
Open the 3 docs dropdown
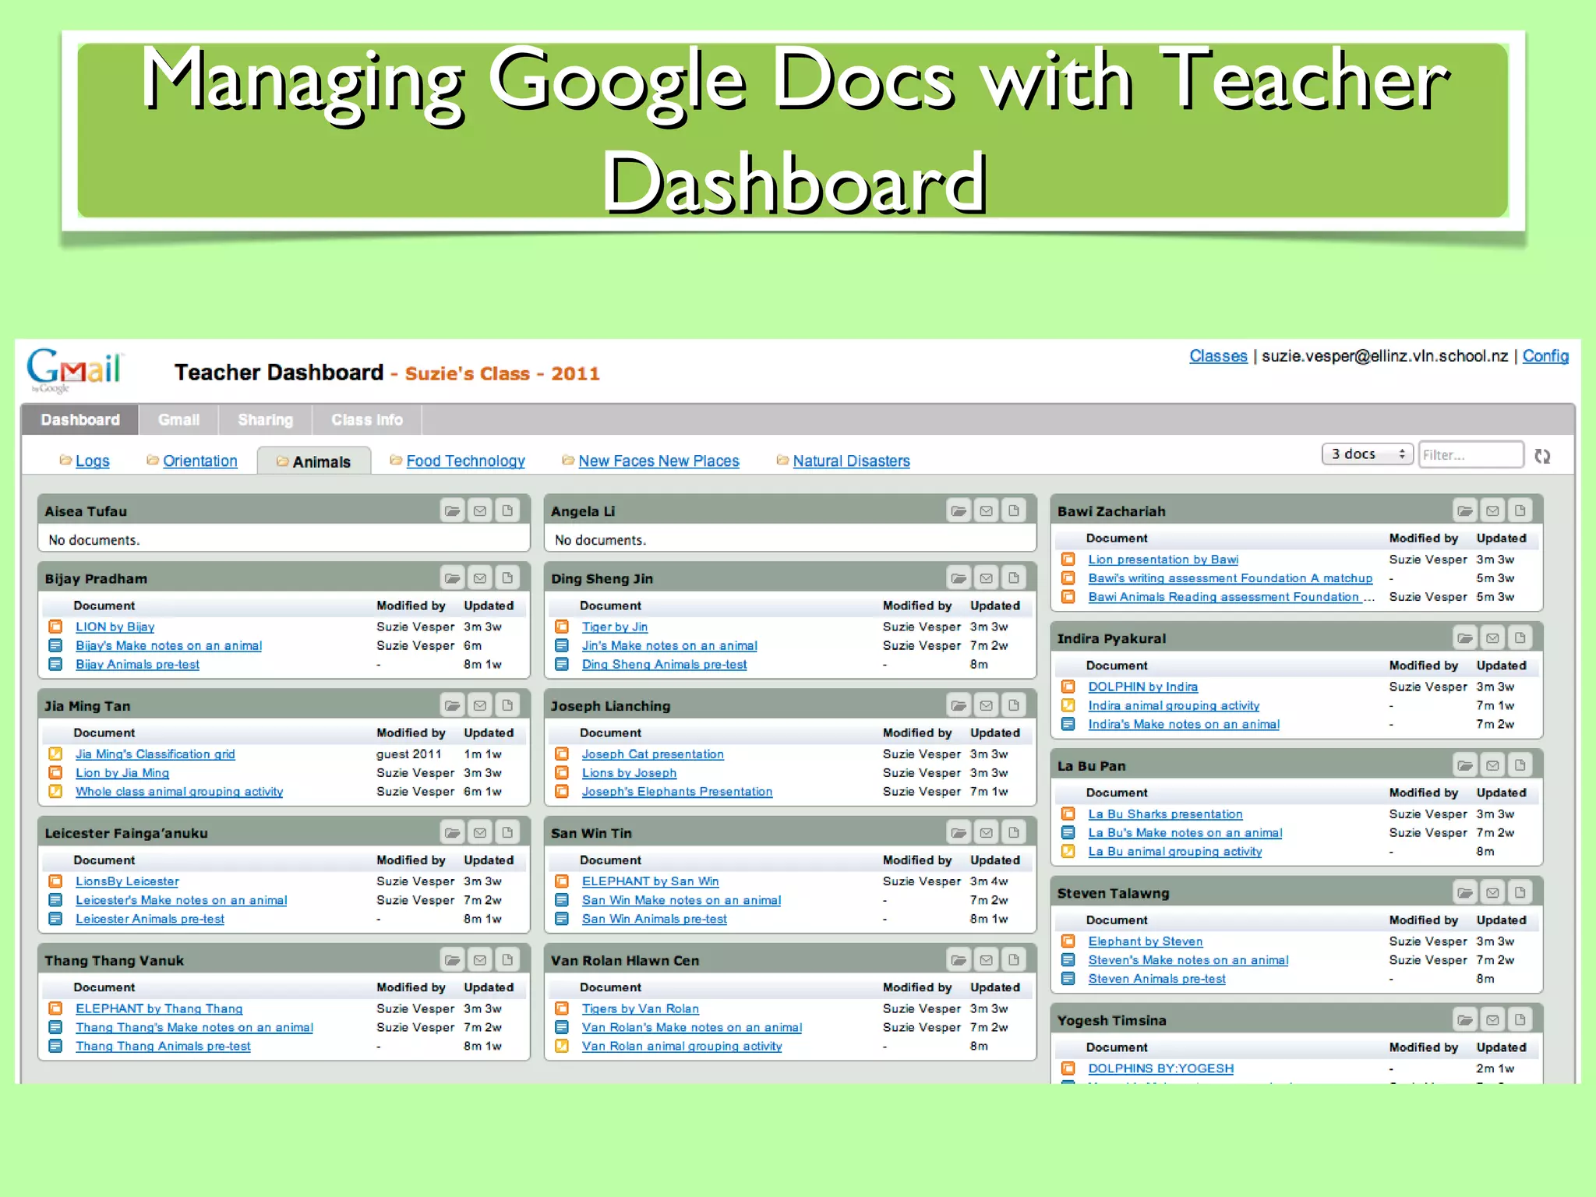(1368, 454)
